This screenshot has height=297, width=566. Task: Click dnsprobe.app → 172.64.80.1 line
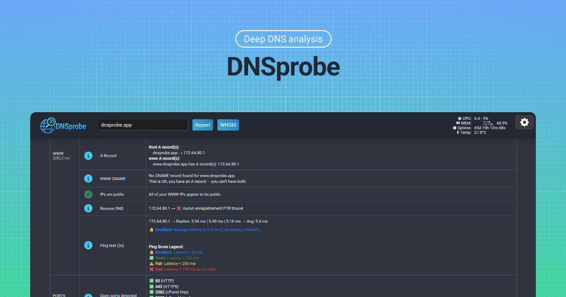pos(179,153)
